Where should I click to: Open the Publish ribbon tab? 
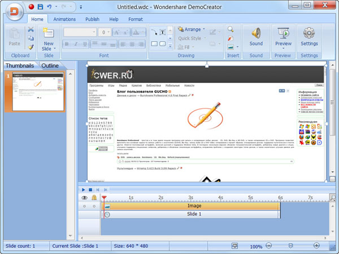click(x=92, y=19)
